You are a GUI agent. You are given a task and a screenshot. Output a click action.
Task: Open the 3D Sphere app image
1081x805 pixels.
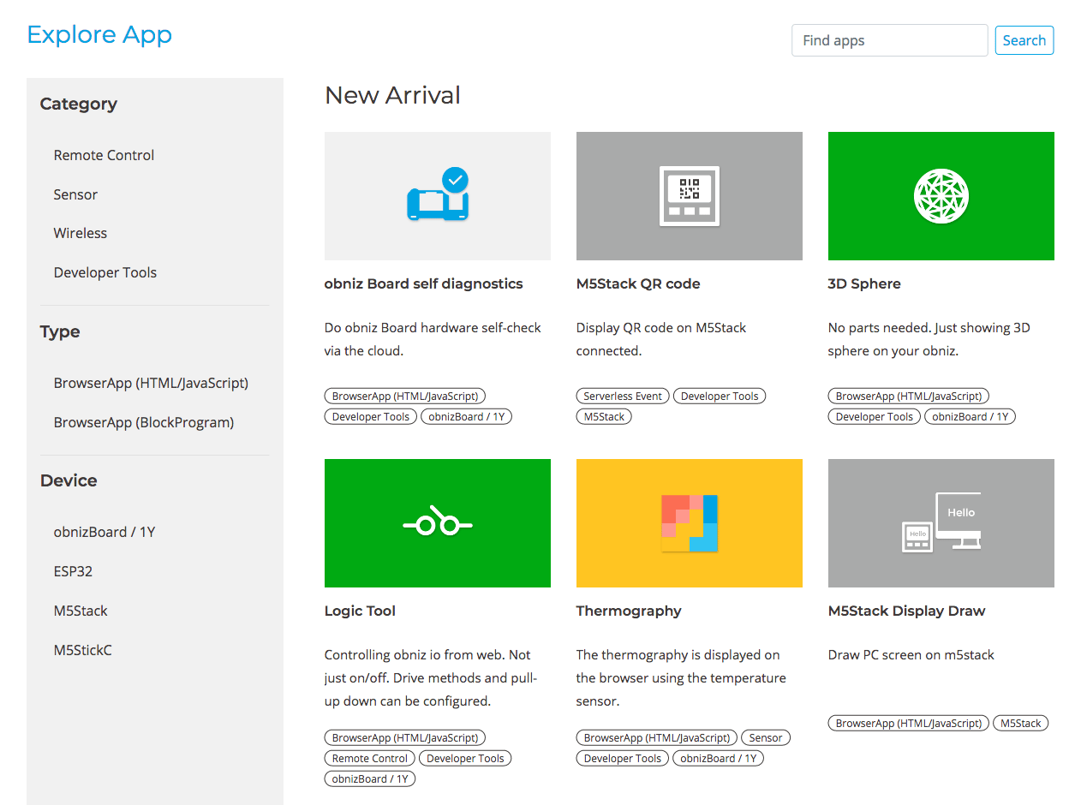pyautogui.click(x=941, y=196)
